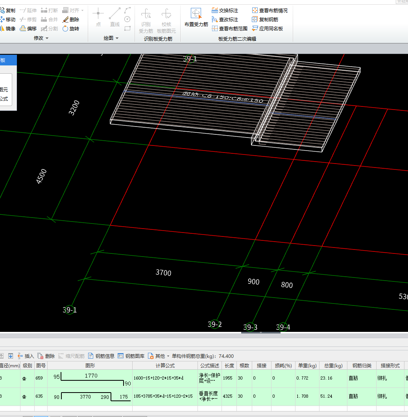
Task: Select the 旋转 (Rotate) tool
Action: 71,28
